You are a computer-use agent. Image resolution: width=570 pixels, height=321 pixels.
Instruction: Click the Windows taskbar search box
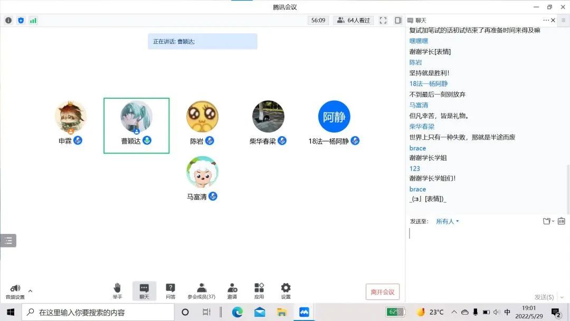98,312
